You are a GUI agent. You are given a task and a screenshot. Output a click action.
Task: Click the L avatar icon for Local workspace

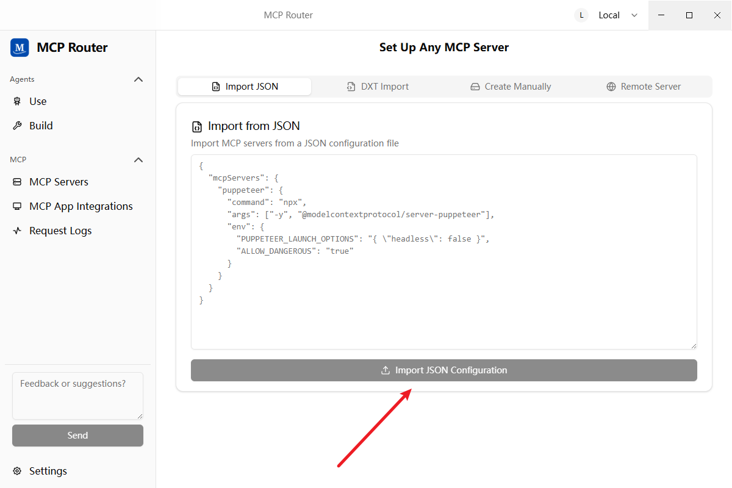point(581,15)
